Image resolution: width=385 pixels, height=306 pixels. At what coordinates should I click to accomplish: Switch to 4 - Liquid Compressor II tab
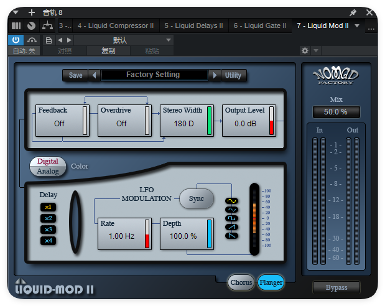coord(116,25)
